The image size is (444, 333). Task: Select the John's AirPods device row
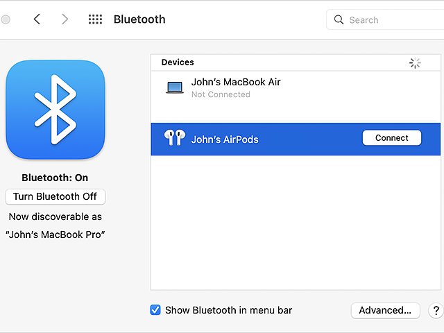pyautogui.click(x=296, y=139)
